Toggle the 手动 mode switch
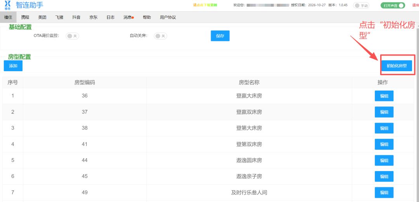The height and width of the screenshot is (202, 419). [x=361, y=5]
